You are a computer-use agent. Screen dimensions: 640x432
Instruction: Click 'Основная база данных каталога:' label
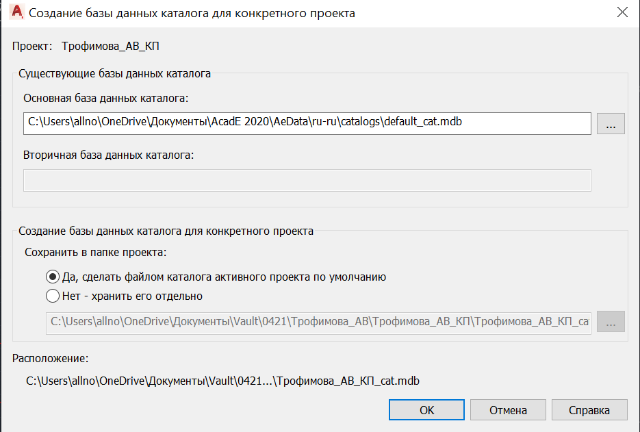tap(105, 99)
